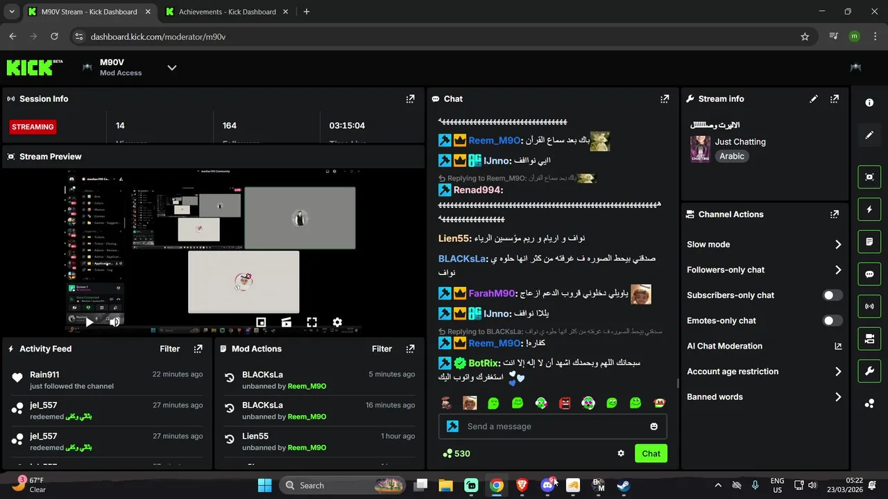Screen dimensions: 888x499
Task: Select camera layout icon in right sidebar
Action: pos(869,339)
